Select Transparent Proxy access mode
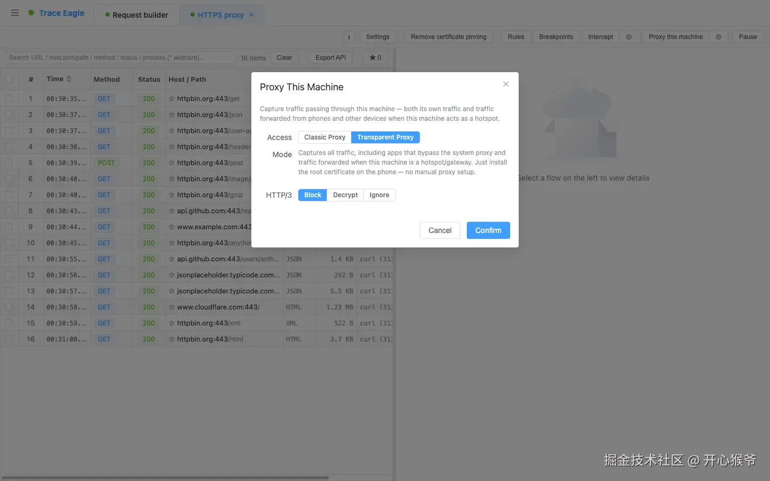Screen dimensions: 770x481 386,137
